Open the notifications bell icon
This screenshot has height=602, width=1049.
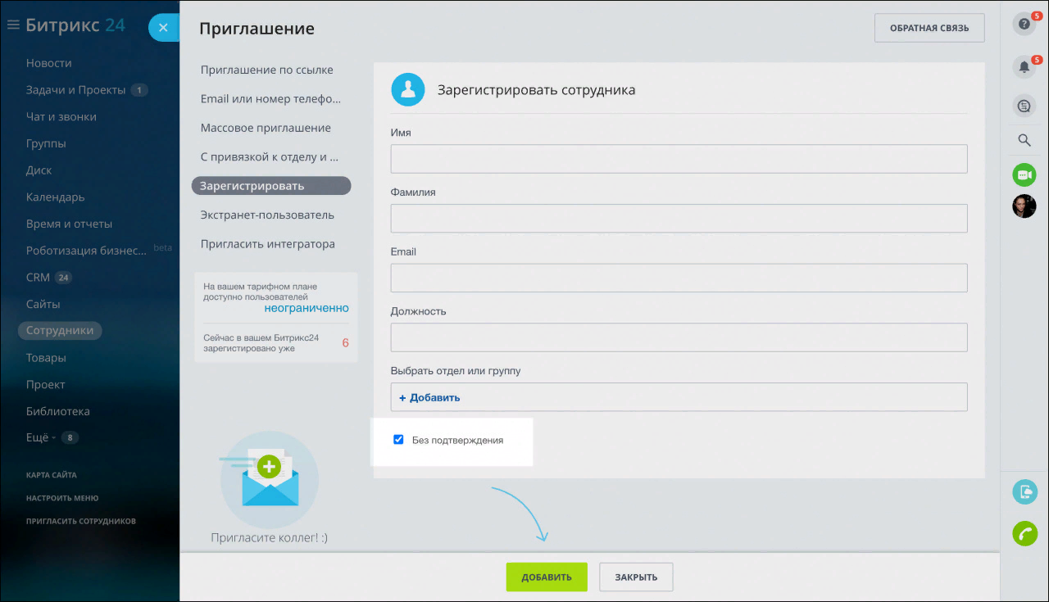[1024, 66]
